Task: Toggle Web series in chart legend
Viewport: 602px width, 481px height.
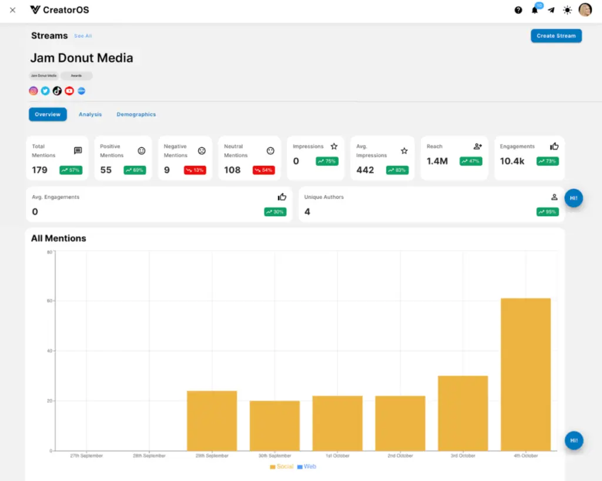Action: tap(306, 466)
